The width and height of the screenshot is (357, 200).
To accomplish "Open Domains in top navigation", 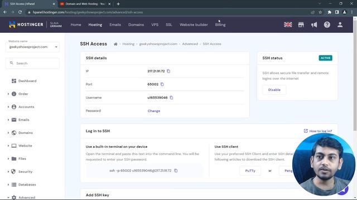I will 136,24.
